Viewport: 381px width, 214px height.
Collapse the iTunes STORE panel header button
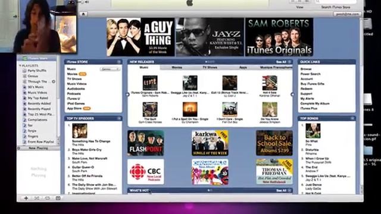coord(119,62)
